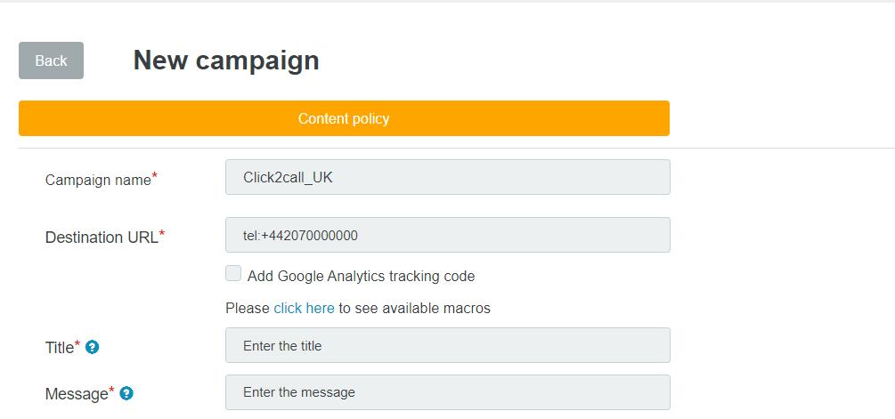The width and height of the screenshot is (895, 419).
Task: Click the Google Analytics tracking code label text
Action: tap(362, 277)
